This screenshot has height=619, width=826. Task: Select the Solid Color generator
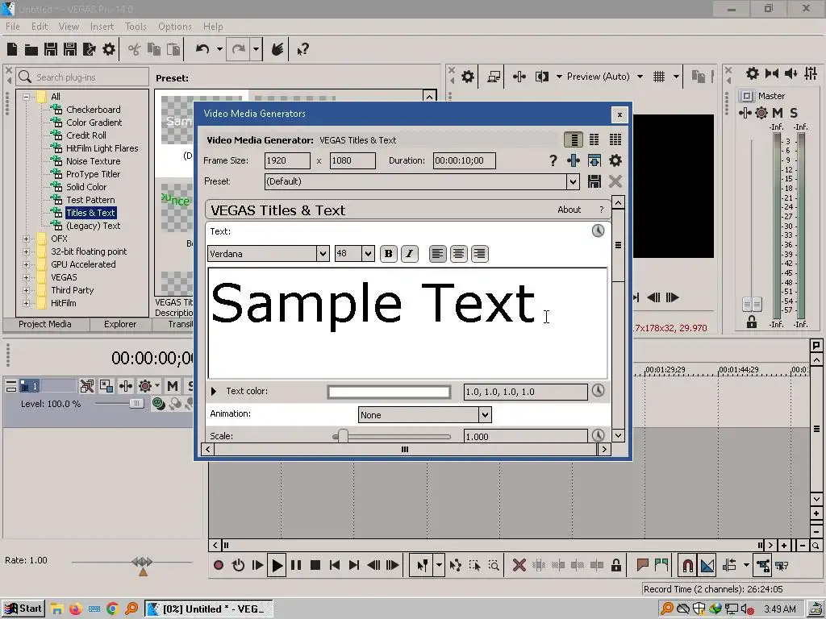click(x=86, y=187)
